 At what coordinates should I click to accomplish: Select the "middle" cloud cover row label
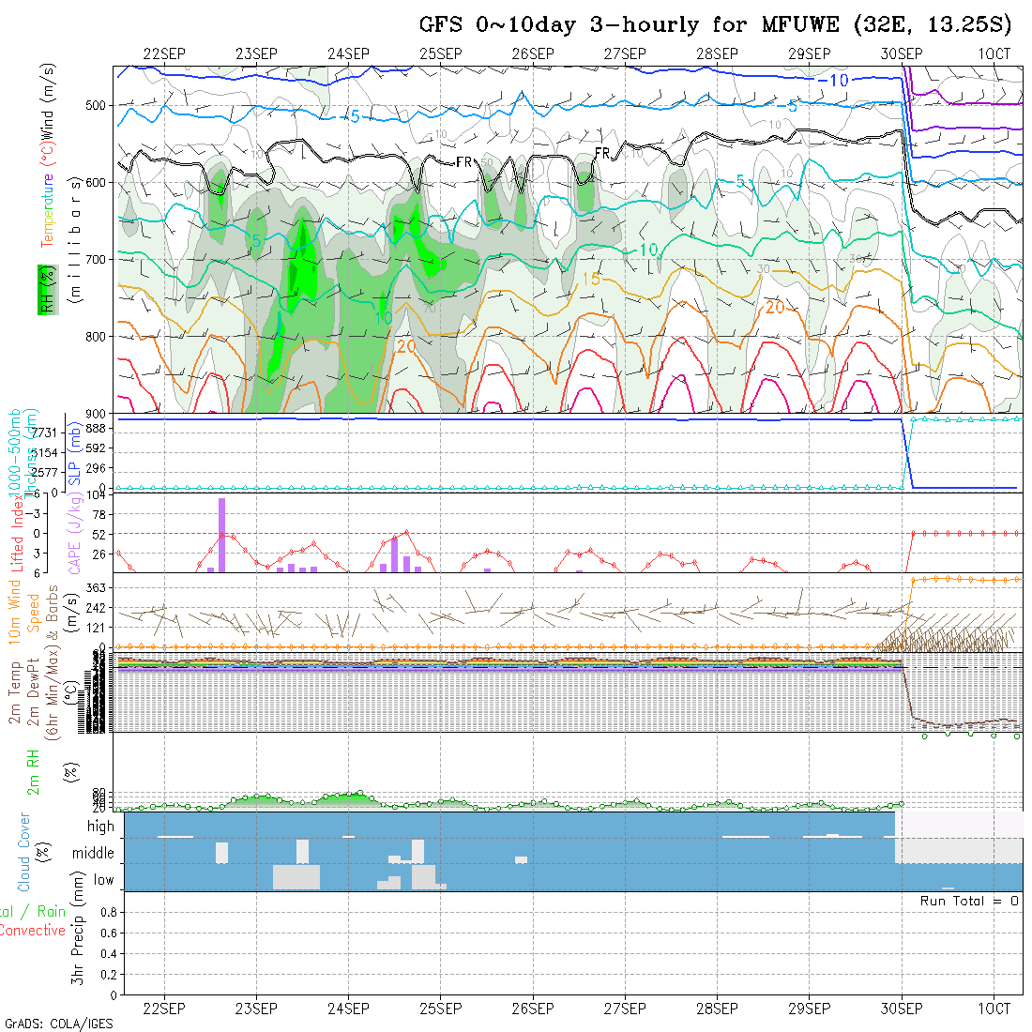(94, 854)
